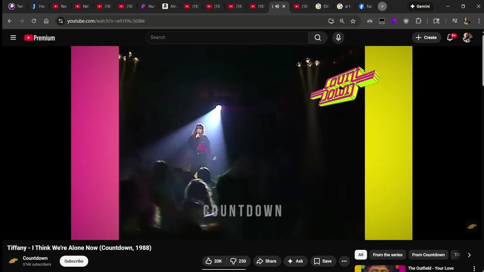
Task: Select the 'From the series' chip
Action: tap(388, 255)
